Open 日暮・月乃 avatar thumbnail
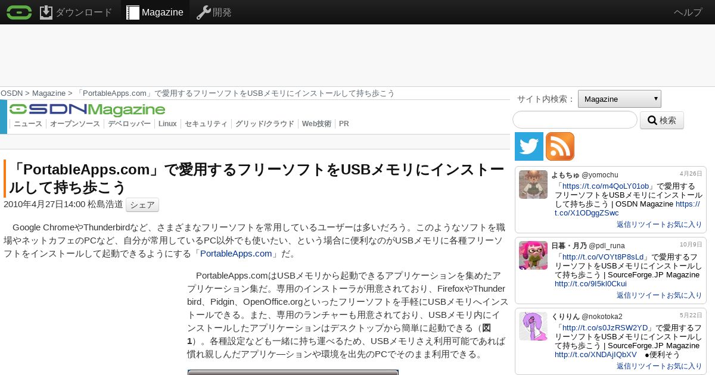This screenshot has height=375, width=715. (533, 255)
